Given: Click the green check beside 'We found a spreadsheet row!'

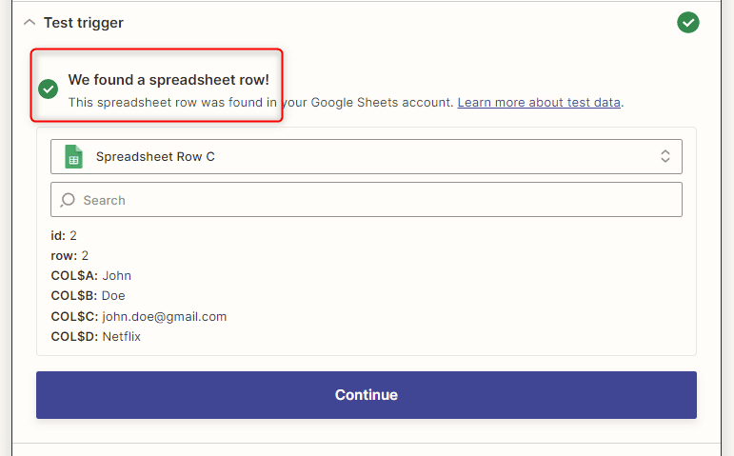Looking at the screenshot, I should point(48,89).
